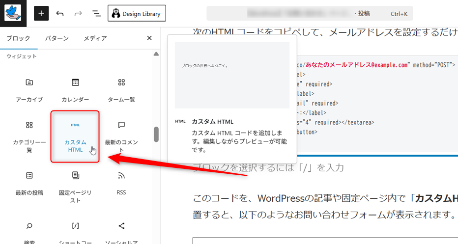The image size is (458, 244).
Task: Insert the カスタム HTML block
Action: pos(75,136)
